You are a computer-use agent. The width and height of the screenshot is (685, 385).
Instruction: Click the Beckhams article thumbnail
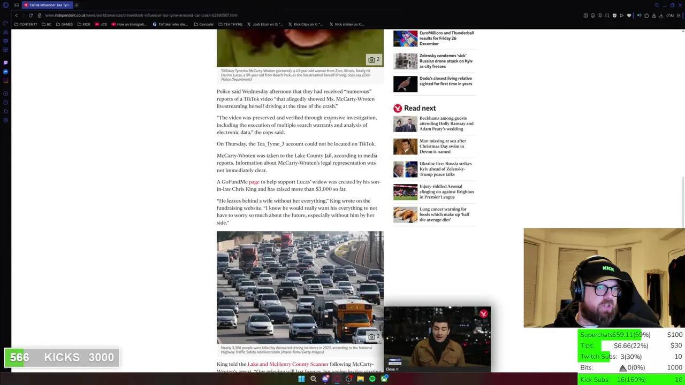coord(405,124)
